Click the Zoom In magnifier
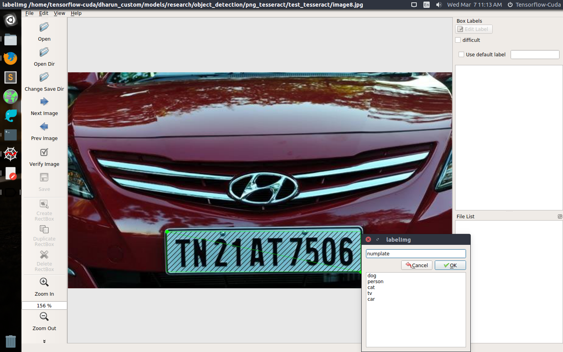Viewport: 563px width, 352px height. pos(44,282)
